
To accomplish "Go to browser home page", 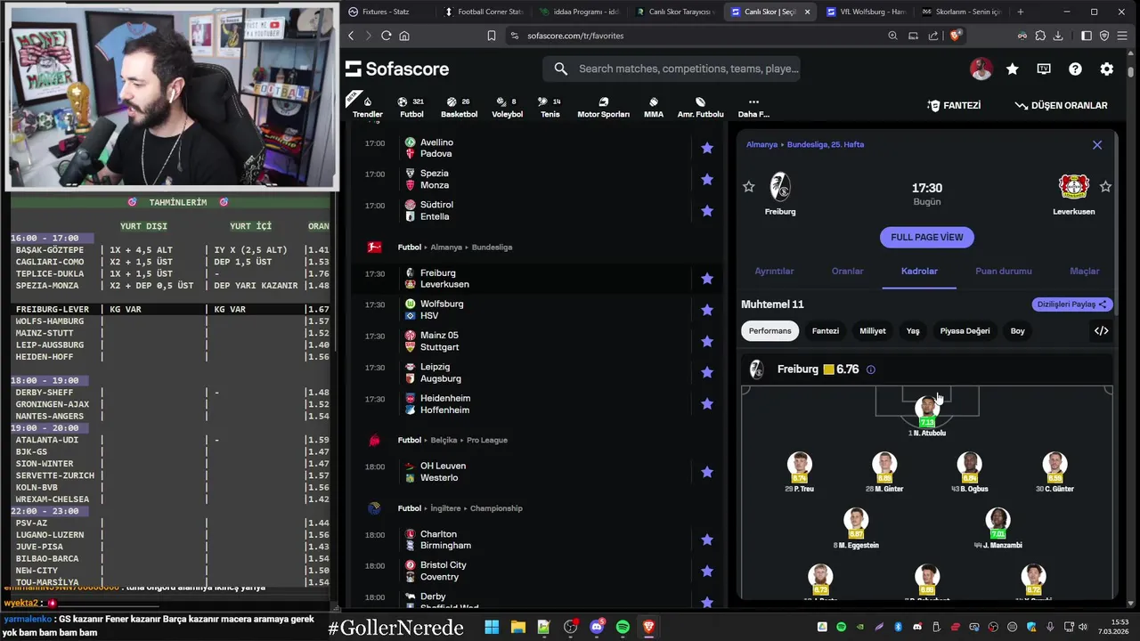I will point(404,36).
